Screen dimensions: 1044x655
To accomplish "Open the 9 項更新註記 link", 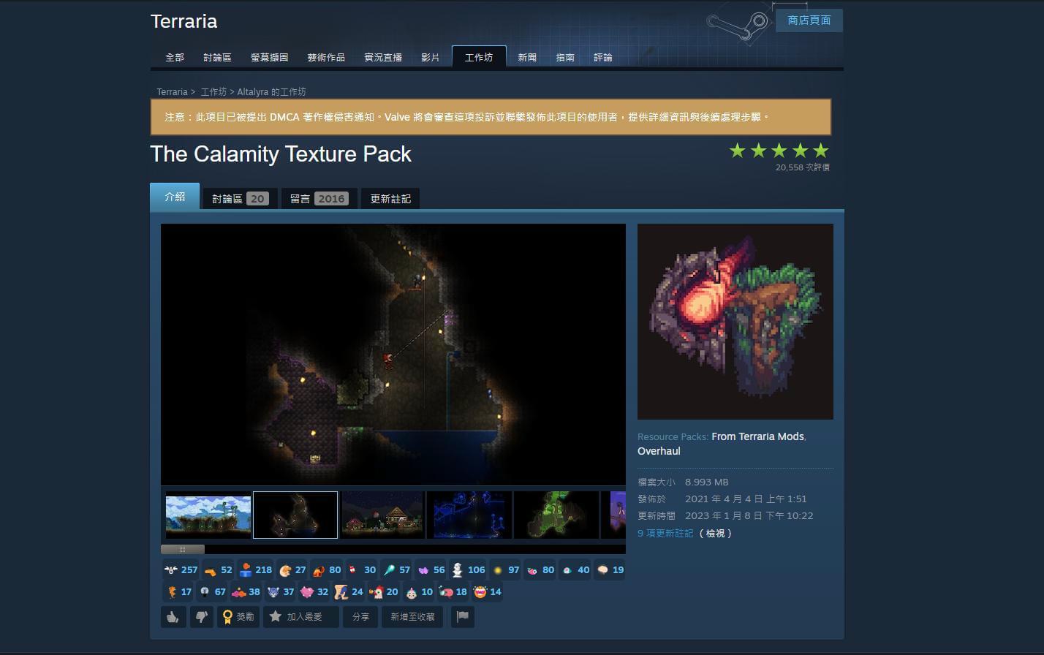I will tap(665, 534).
